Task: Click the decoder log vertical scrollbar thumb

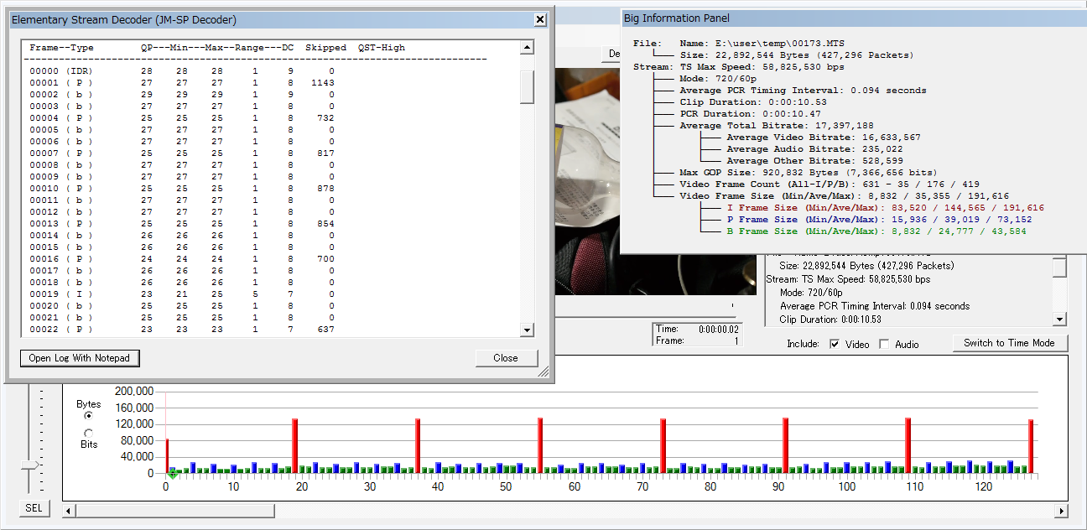Action: pyautogui.click(x=527, y=86)
